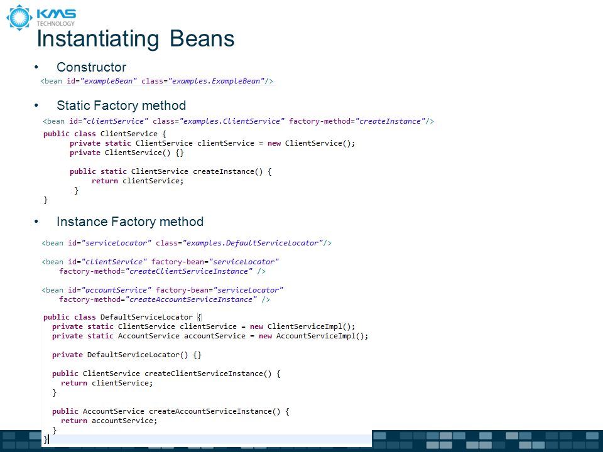
Task: Select the 'Instantiating Beans' slide title
Action: pos(136,39)
